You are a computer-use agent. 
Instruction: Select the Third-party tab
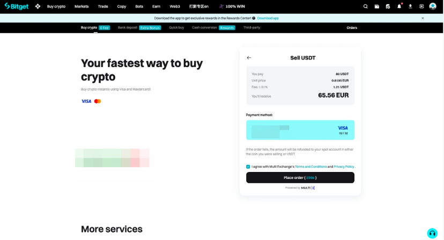coord(251,27)
